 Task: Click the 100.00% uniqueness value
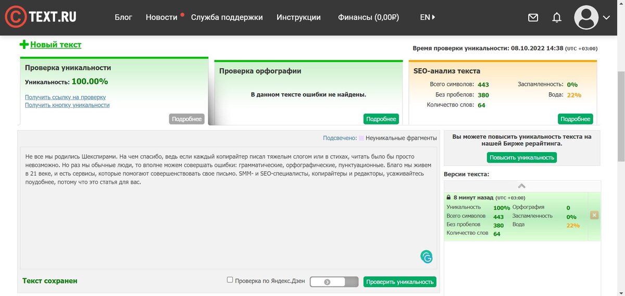click(x=90, y=81)
